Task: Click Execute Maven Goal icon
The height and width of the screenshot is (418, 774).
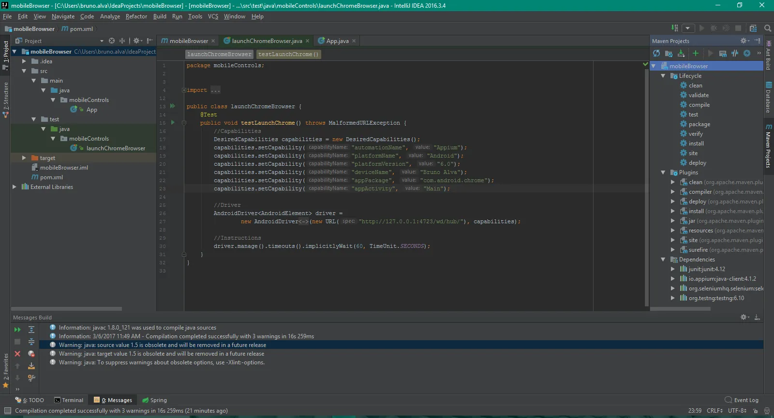Action: [723, 54]
